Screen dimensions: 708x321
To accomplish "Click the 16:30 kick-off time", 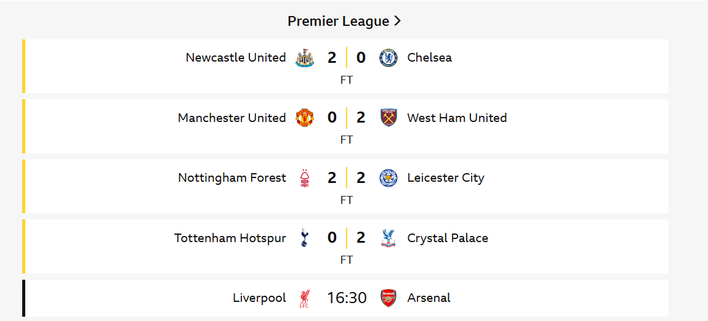I will pyautogui.click(x=347, y=298).
